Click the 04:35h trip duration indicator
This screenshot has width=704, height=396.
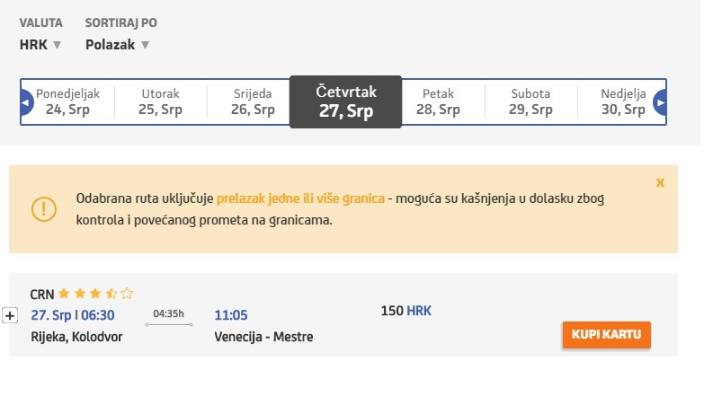click(x=169, y=315)
